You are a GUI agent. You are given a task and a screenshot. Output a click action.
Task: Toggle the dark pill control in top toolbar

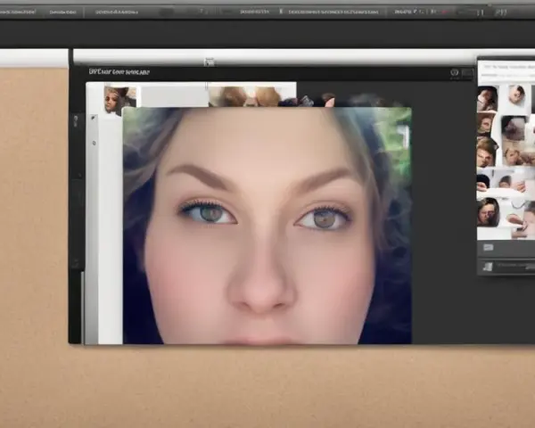coord(166,12)
